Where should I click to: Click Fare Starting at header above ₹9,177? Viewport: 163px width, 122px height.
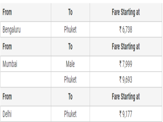click(126, 97)
